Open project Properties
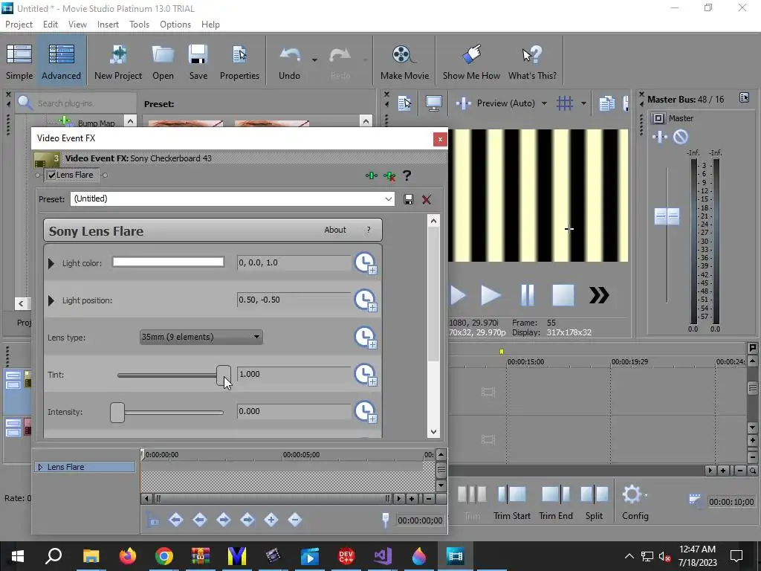Viewport: 761px width, 571px height. (239, 62)
